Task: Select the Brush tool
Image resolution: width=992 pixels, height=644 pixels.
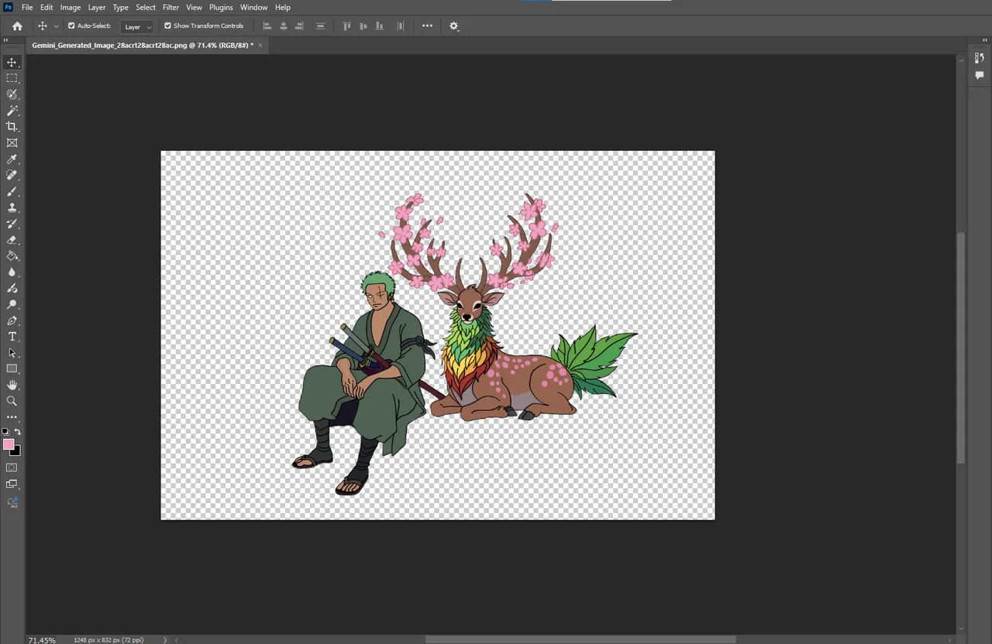Action: tap(12, 191)
